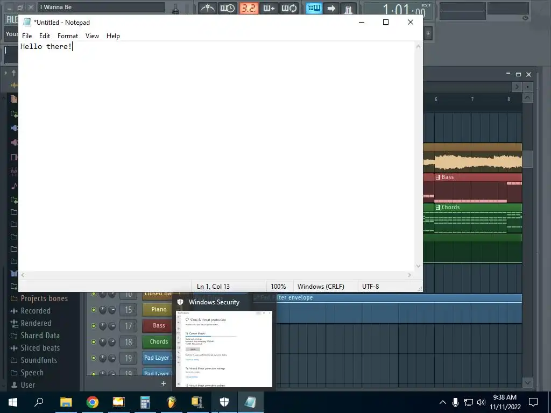The height and width of the screenshot is (413, 551).
Task: Select the Chords channel button in channel rack
Action: pos(157,341)
